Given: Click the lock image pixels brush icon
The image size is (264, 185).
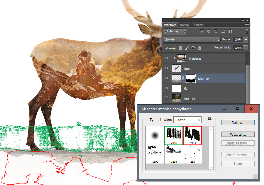Looking at the screenshot, I should (187, 48).
